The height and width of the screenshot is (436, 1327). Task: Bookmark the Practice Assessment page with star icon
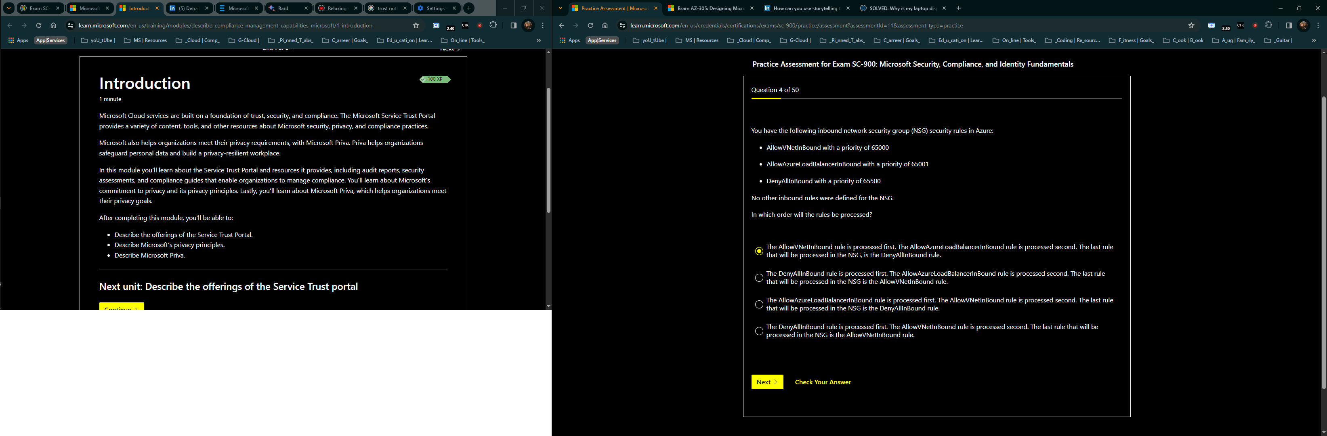(x=1191, y=25)
